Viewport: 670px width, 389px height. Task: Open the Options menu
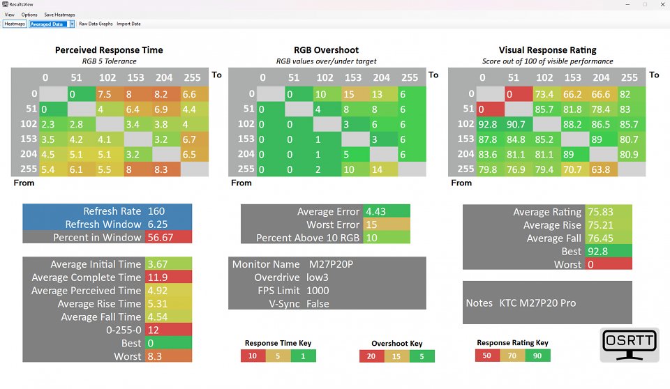(29, 15)
